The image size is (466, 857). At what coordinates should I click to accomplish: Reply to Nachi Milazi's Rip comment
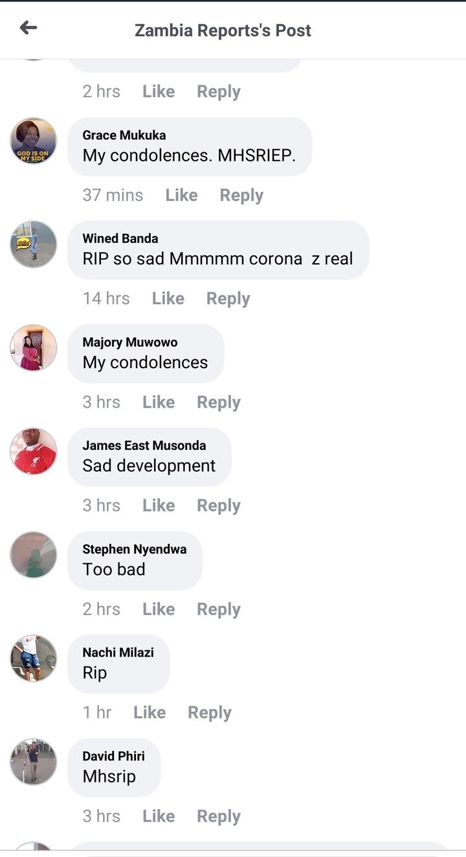[x=210, y=713]
